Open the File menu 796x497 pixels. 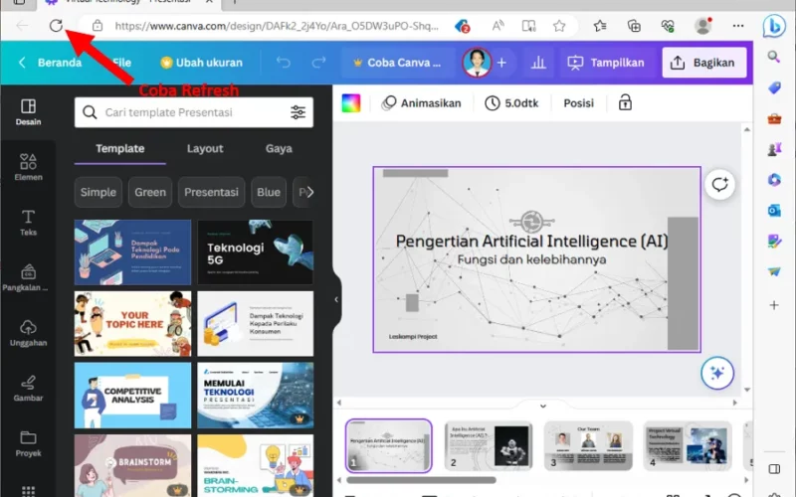(x=121, y=63)
